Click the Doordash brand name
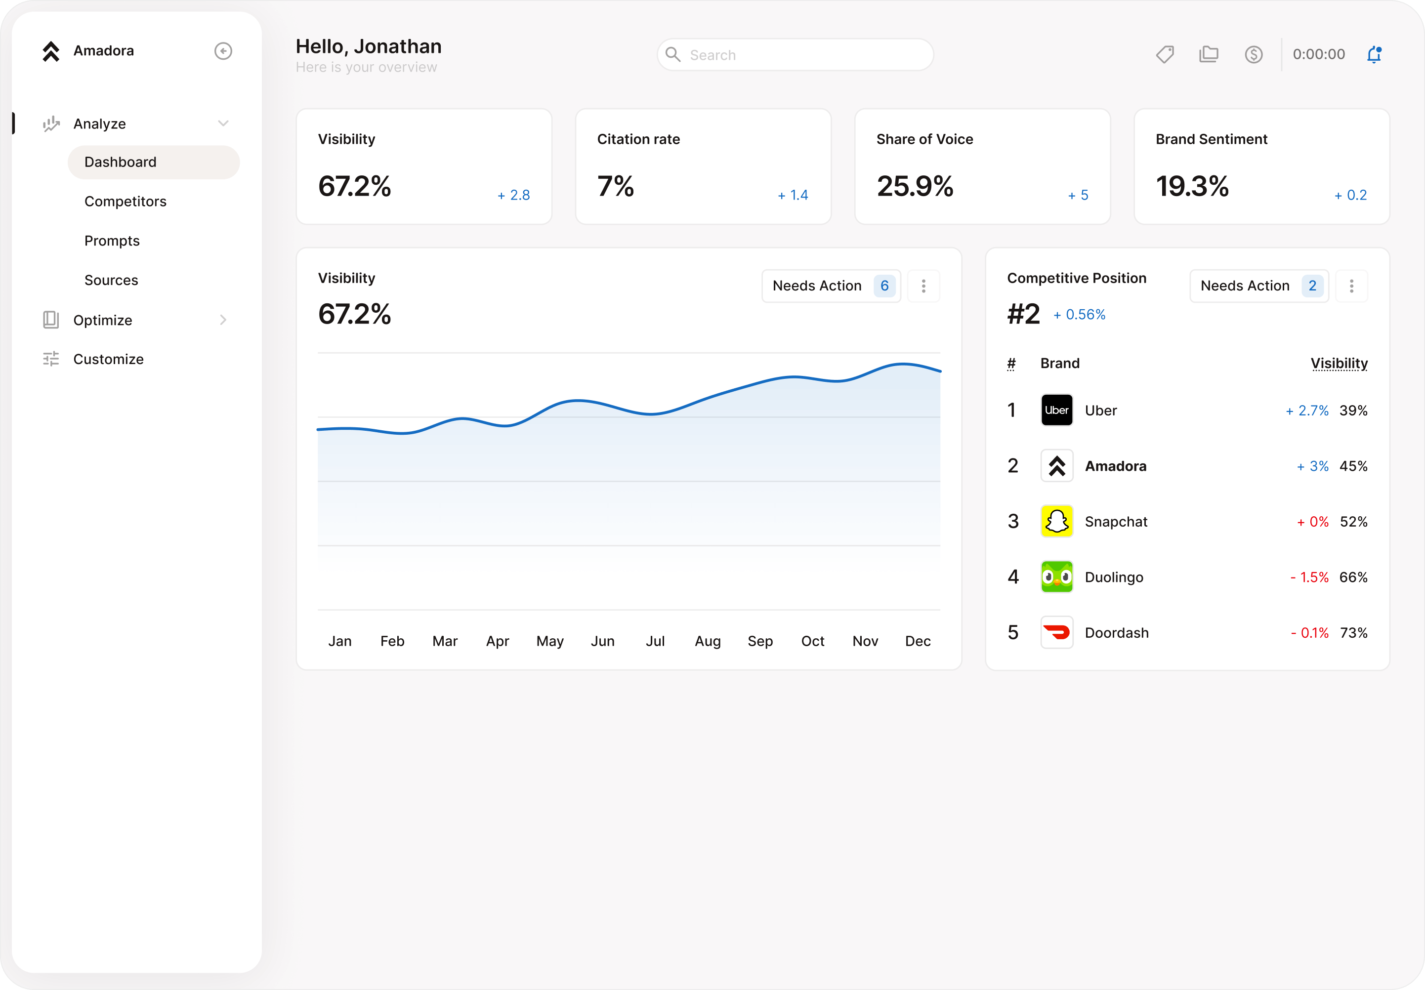1425x990 pixels. [1117, 633]
